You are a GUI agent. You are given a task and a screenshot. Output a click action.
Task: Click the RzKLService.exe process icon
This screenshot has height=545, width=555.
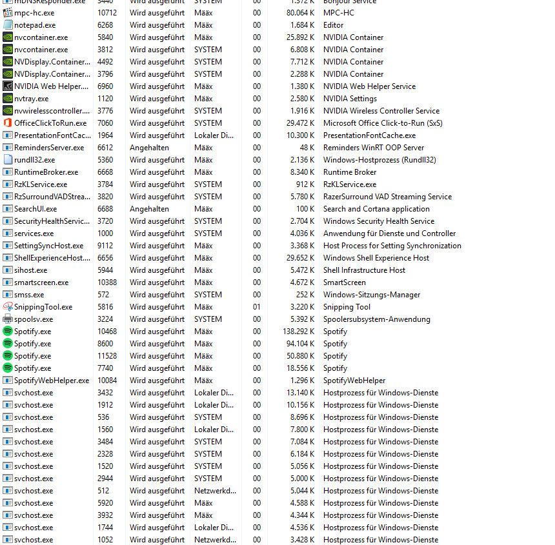pos(8,184)
